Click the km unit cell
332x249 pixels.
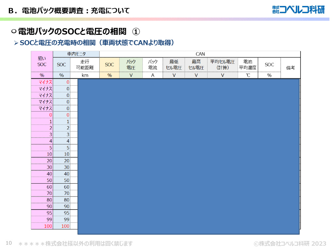pyautogui.click(x=85, y=75)
